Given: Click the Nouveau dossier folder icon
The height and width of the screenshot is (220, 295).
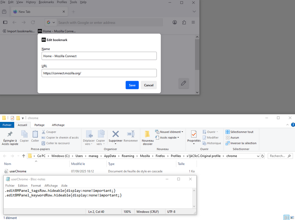Looking at the screenshot, I should tap(147, 134).
